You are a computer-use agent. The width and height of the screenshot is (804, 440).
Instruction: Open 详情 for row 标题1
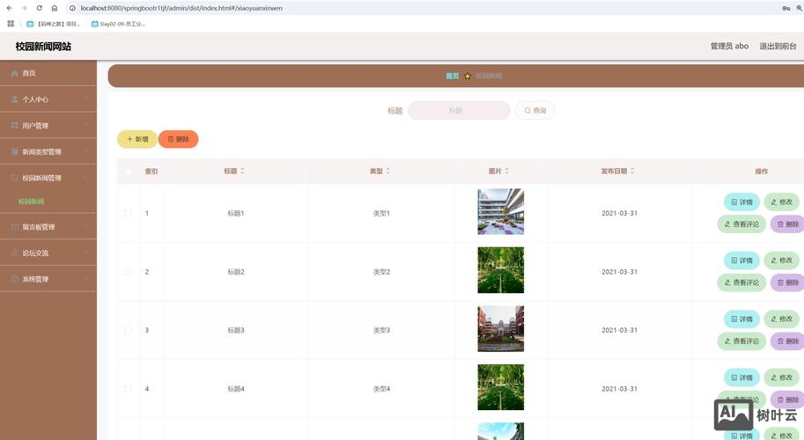point(742,202)
